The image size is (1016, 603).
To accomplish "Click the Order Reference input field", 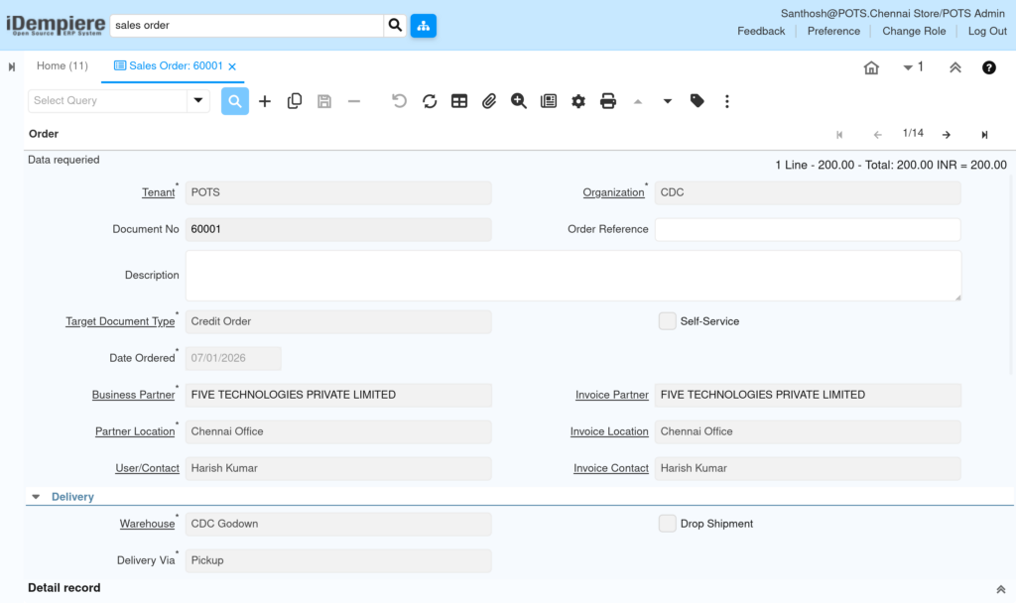I will click(808, 229).
